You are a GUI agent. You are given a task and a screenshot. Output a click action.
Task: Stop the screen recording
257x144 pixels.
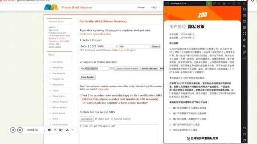point(20,130)
